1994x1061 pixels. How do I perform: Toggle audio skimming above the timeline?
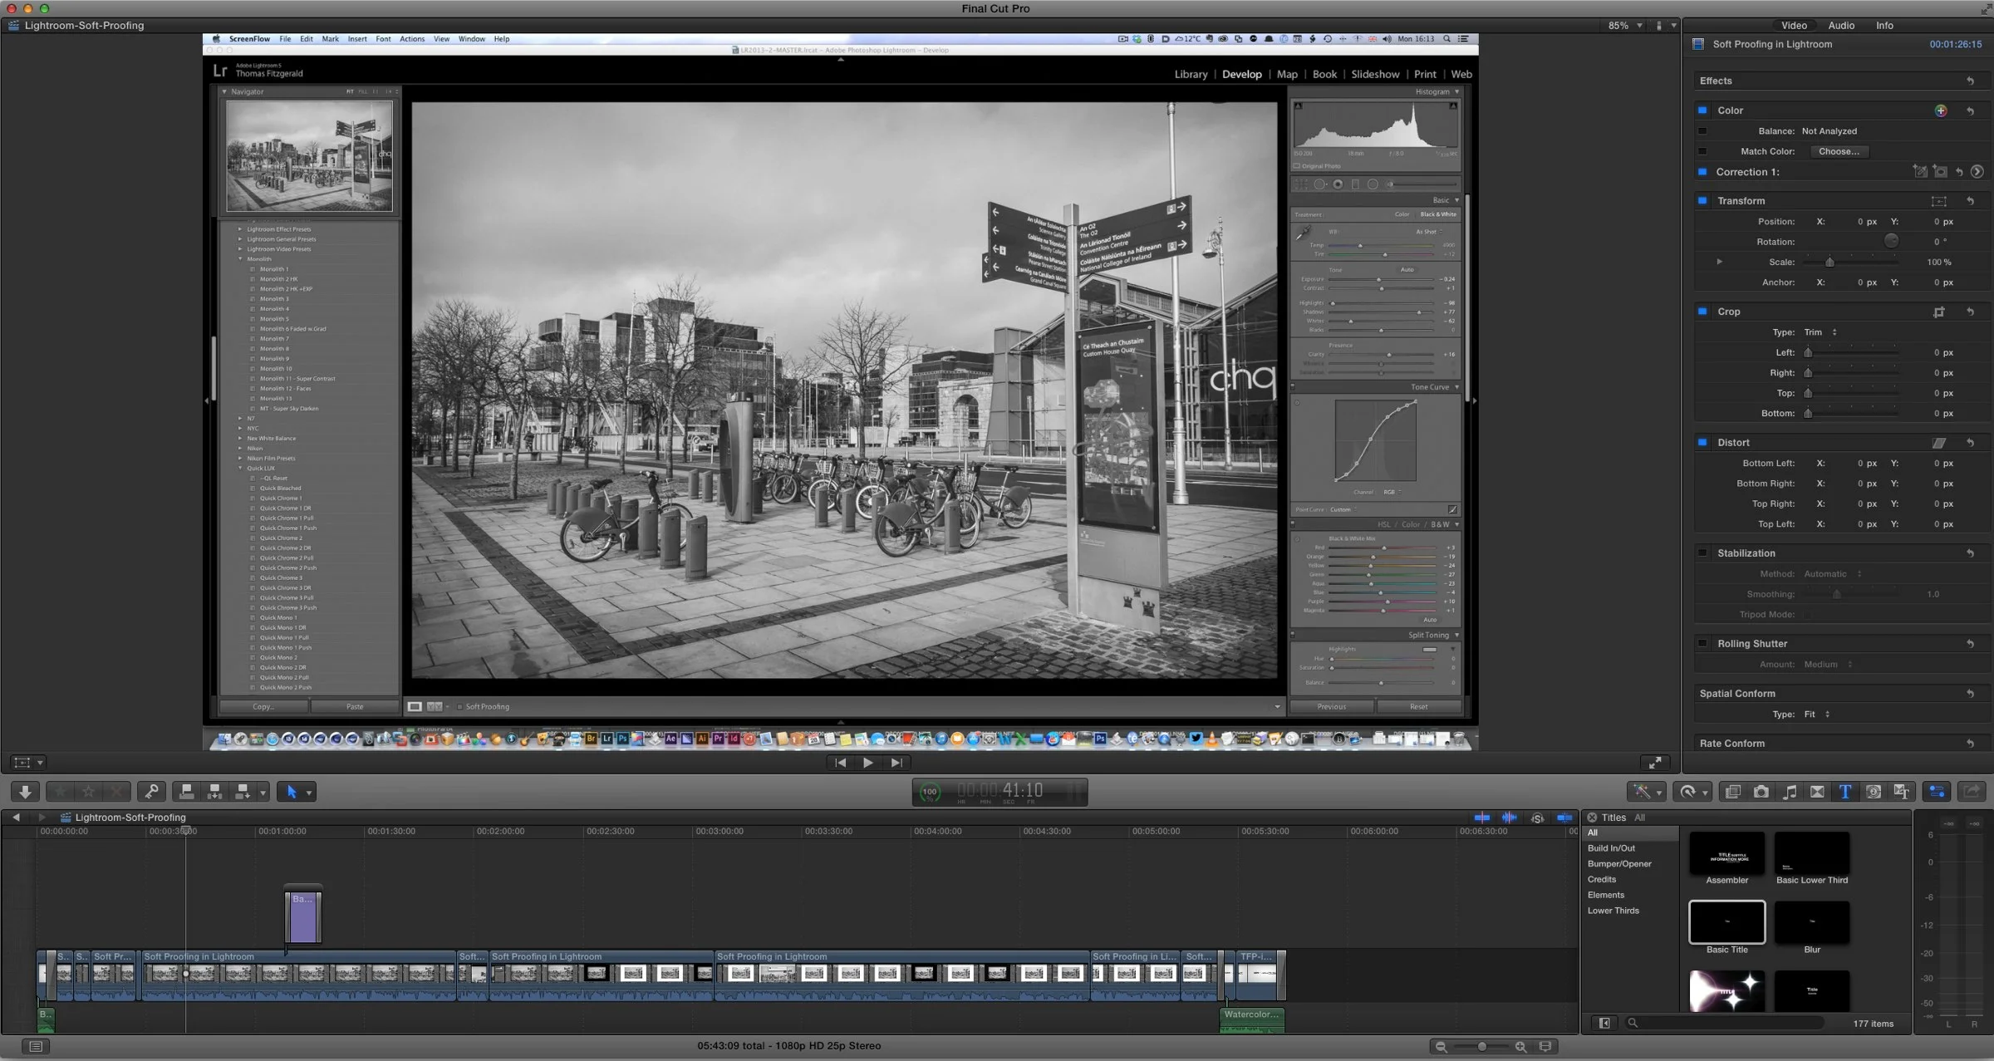coord(1510,818)
